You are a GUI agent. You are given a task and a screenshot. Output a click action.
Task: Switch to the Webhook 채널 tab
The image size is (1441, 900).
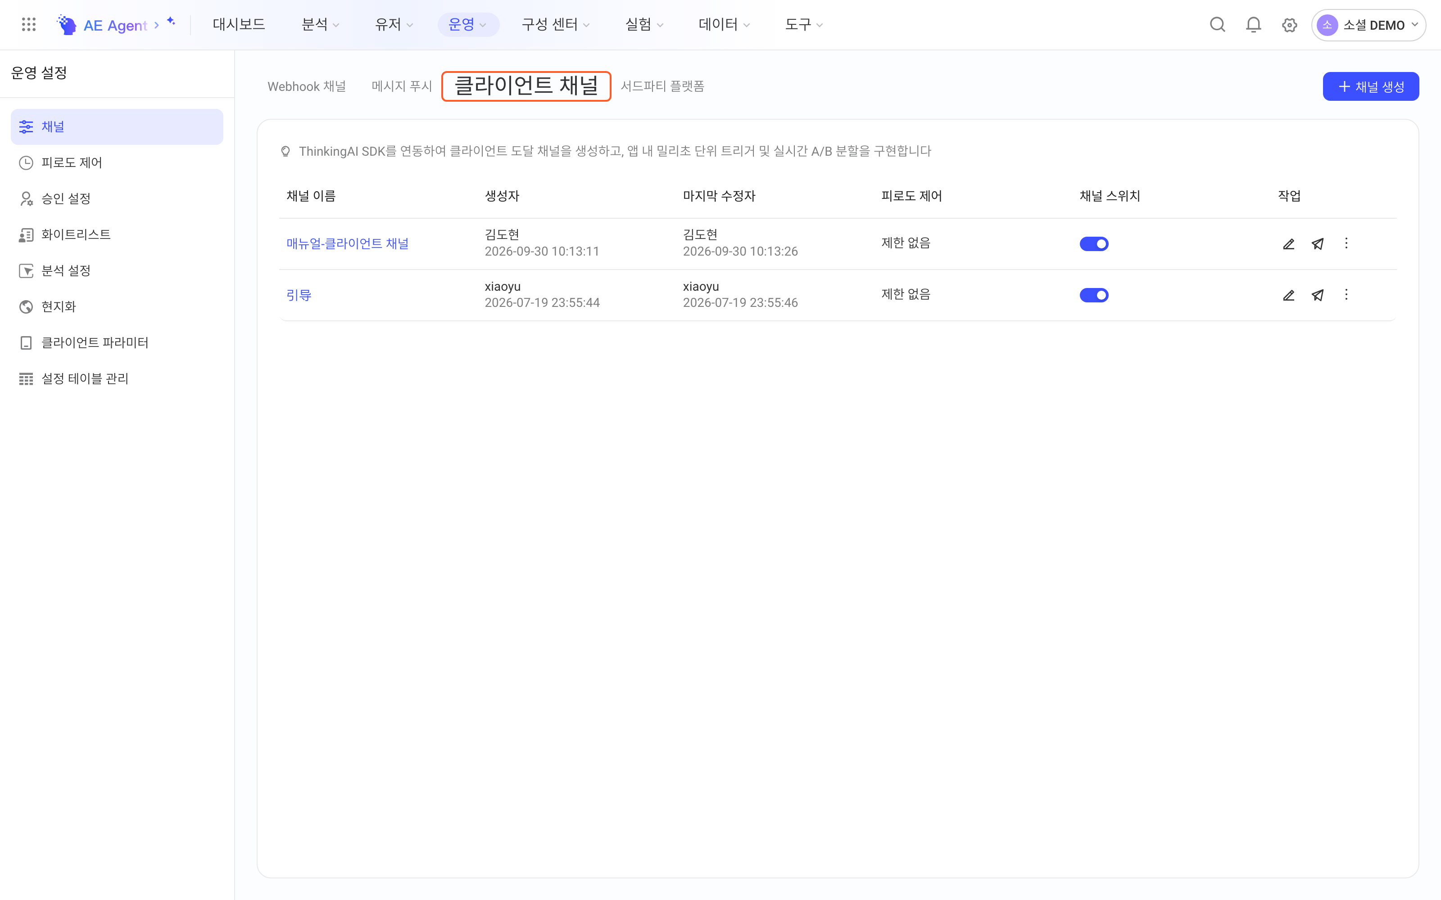pos(307,86)
